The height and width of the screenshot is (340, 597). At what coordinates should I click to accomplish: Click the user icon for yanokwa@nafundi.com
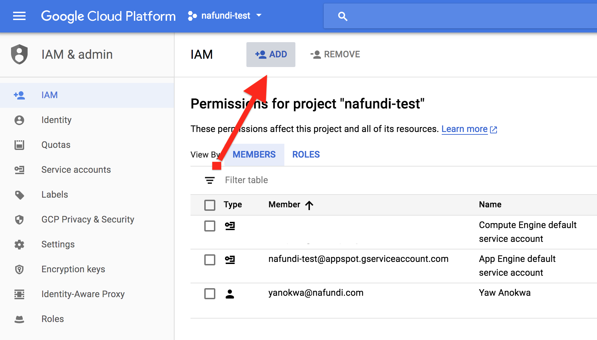pyautogui.click(x=230, y=294)
